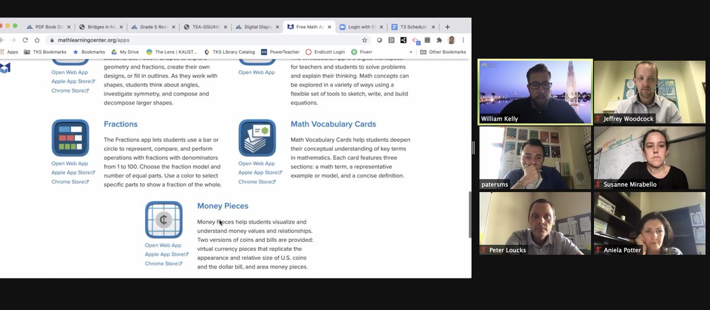Click the lock icon beside mathlearningcenter.org
The image size is (710, 310).
pyautogui.click(x=52, y=40)
